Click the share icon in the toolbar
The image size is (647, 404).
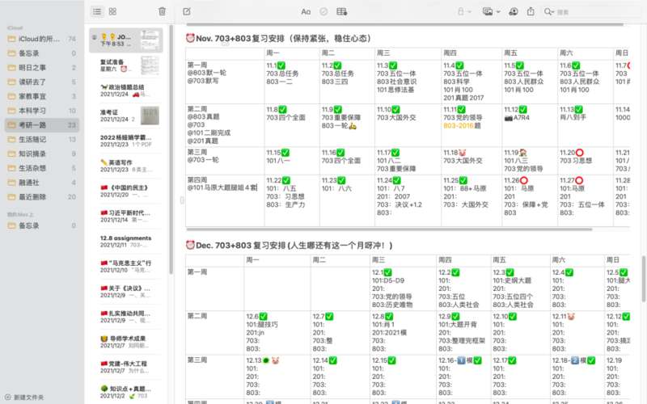point(531,11)
